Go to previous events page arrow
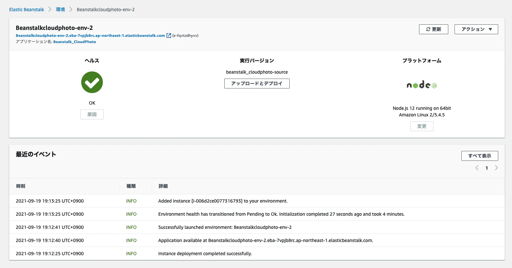Viewport: 512px width, 268px height. pos(477,168)
